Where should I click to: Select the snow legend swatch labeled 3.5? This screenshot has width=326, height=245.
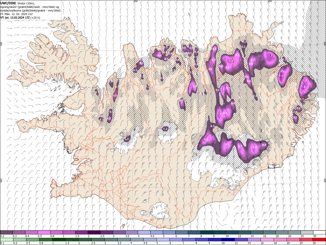tap(132, 232)
